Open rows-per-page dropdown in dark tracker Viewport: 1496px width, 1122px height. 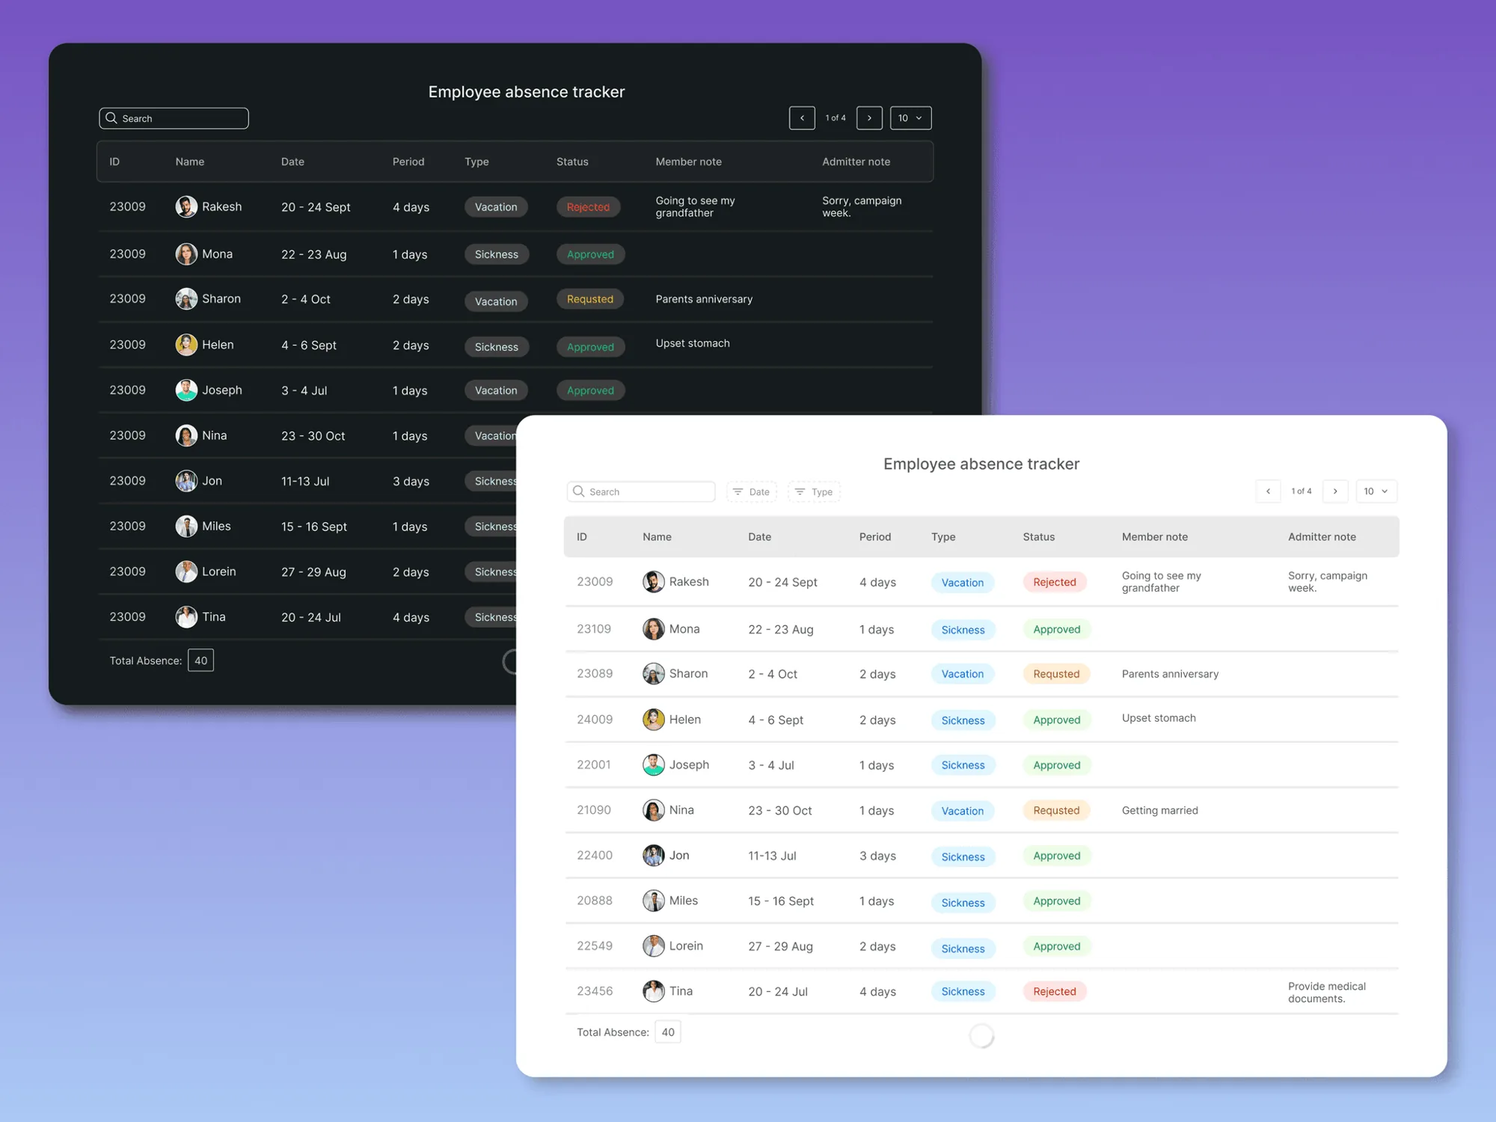910,118
